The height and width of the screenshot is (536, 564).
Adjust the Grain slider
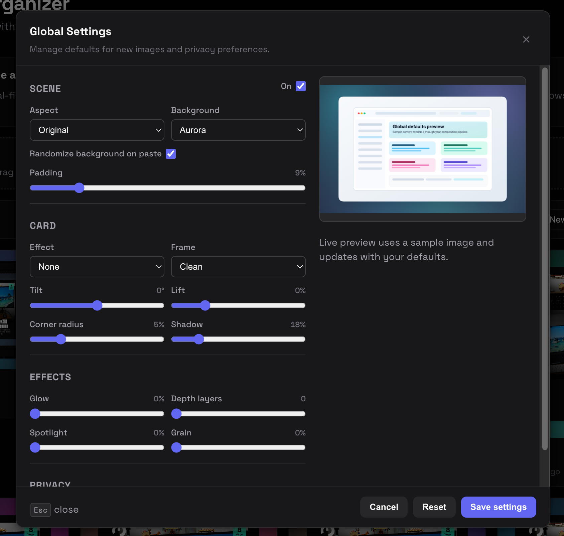pyautogui.click(x=176, y=448)
